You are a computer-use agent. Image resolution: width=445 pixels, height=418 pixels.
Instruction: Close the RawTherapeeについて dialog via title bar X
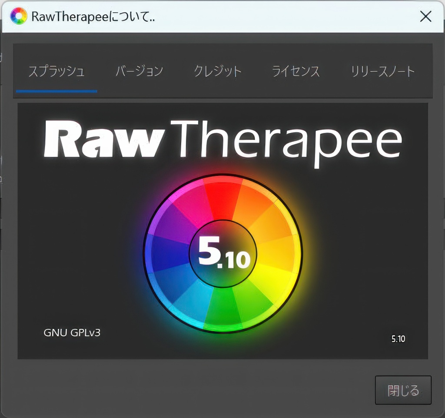click(426, 17)
